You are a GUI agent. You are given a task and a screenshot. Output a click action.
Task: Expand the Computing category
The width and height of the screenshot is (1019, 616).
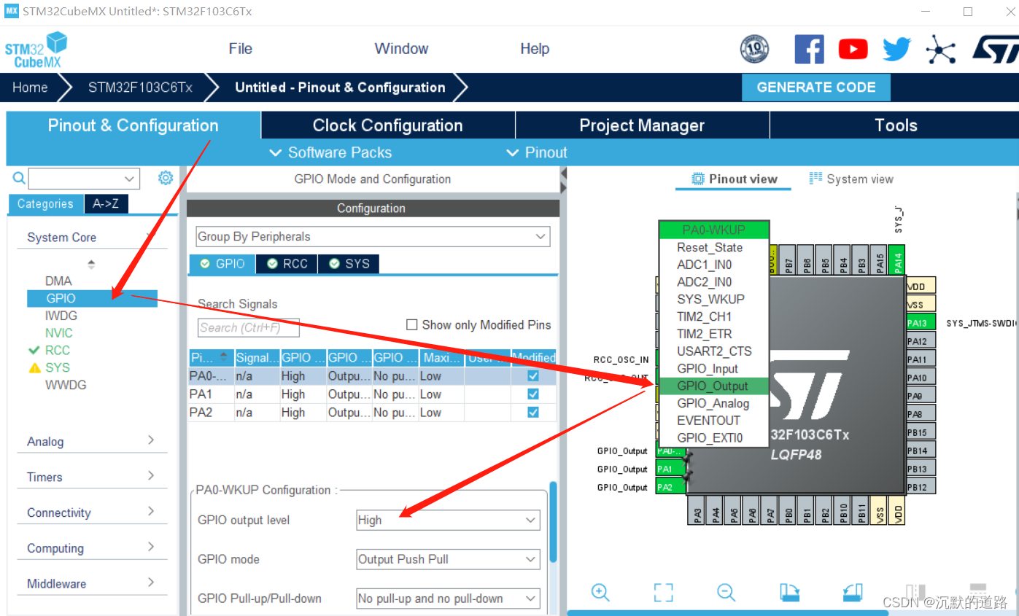click(x=92, y=548)
